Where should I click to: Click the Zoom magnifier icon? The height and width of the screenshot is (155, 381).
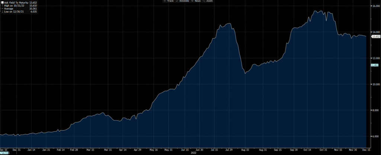[204, 1]
